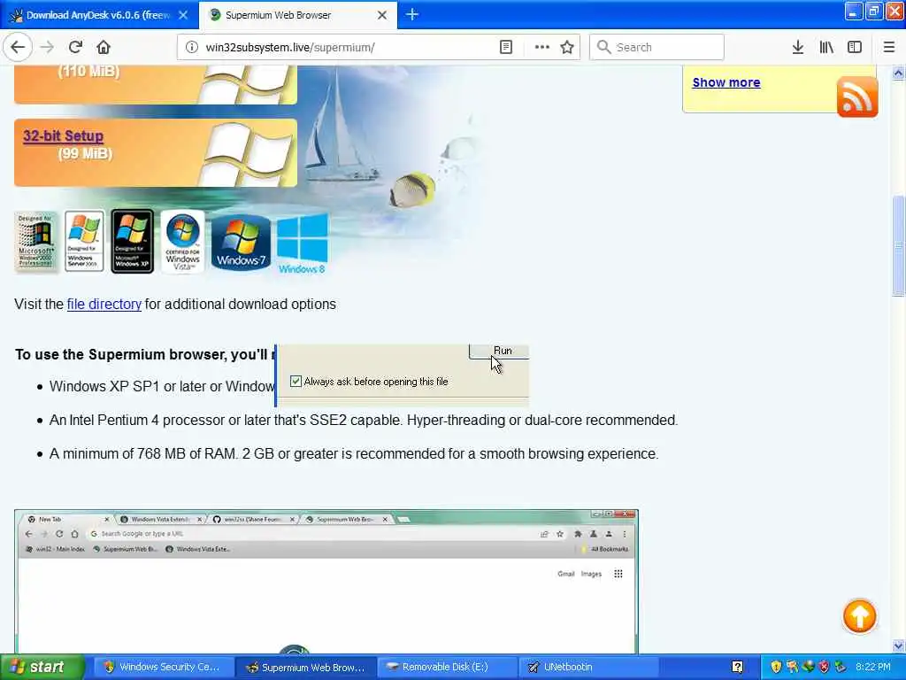Open the file directory link
Image resolution: width=906 pixels, height=680 pixels.
click(104, 305)
